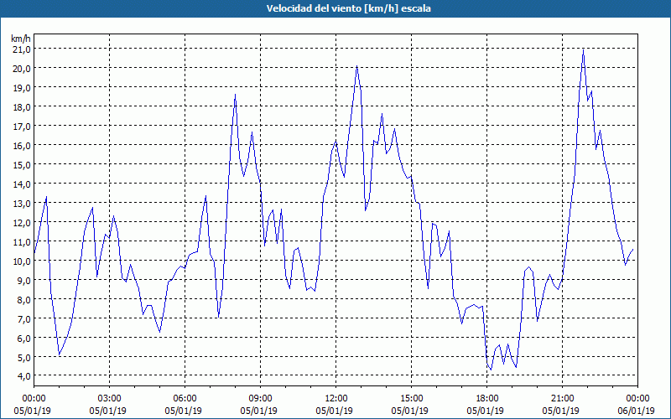
Task: Click the 03:00 time axis label
Action: [x=109, y=399]
